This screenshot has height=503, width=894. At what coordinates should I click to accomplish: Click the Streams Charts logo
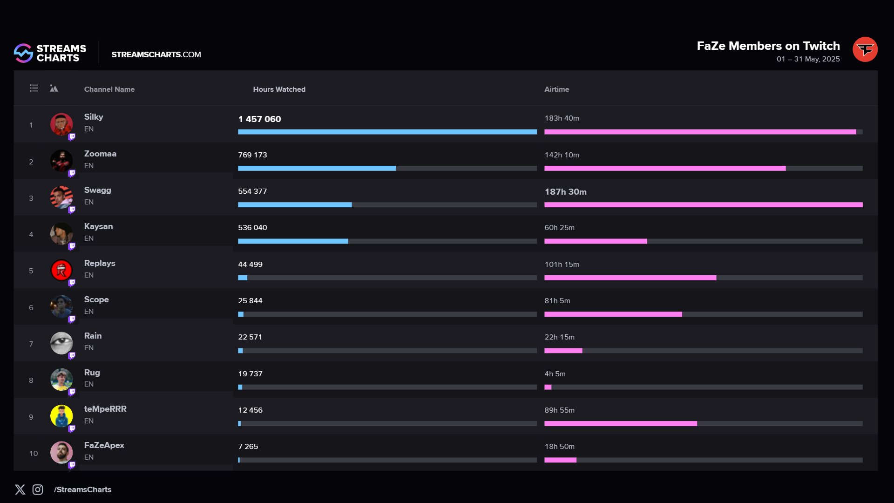(x=50, y=53)
